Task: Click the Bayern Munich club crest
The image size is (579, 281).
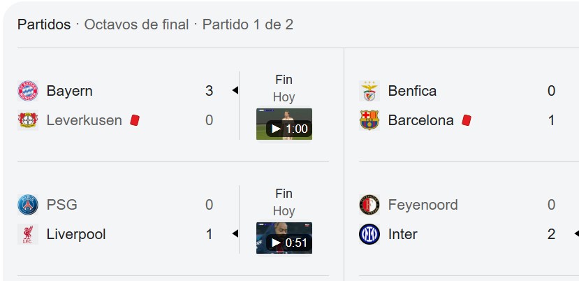Action: [28, 91]
